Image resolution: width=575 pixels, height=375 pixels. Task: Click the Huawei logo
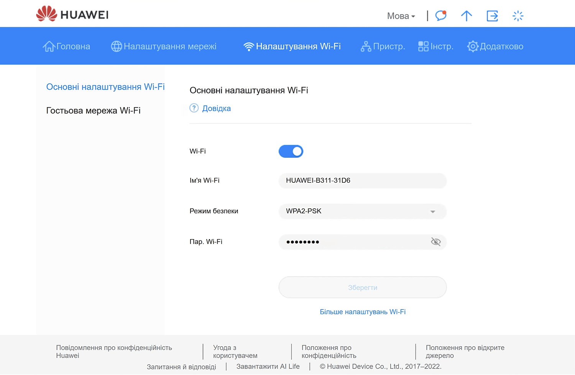pyautogui.click(x=72, y=14)
